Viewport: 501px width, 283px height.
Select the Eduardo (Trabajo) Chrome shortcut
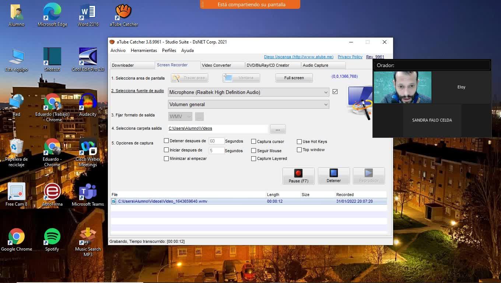tap(52, 107)
